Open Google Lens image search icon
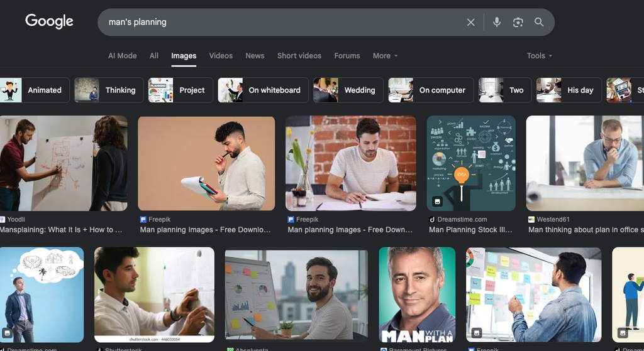The image size is (644, 351). point(518,22)
